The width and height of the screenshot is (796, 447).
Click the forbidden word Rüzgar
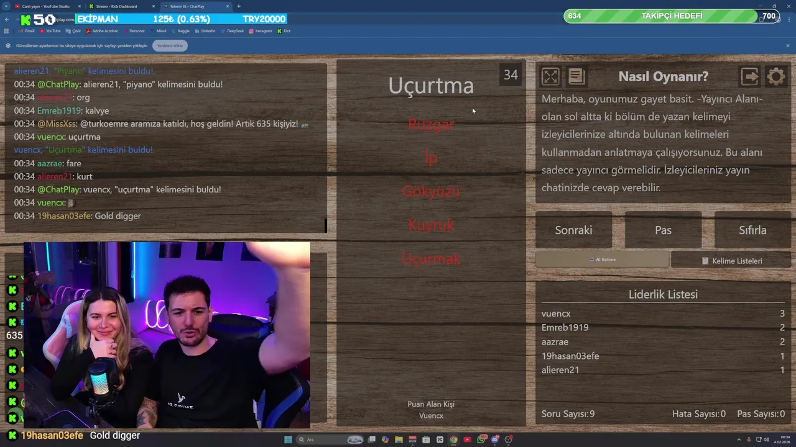[431, 124]
